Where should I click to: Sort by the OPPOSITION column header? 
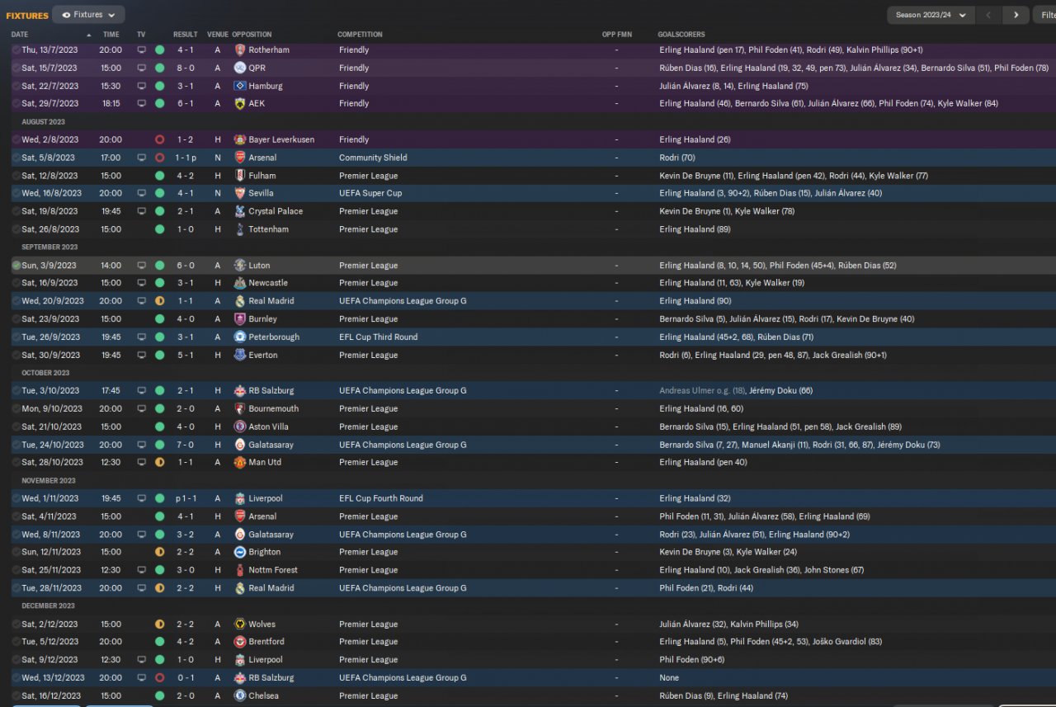click(x=252, y=35)
